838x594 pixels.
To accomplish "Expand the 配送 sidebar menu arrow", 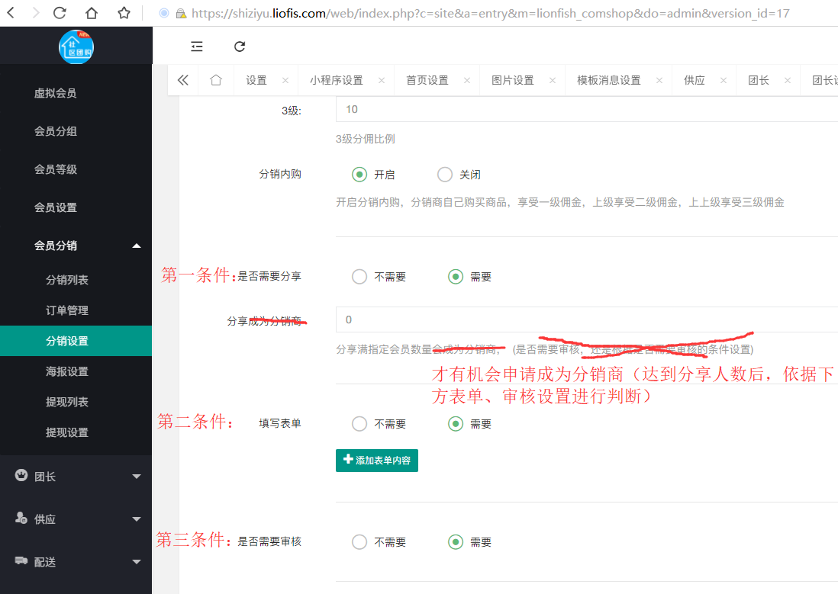I will pyautogui.click(x=137, y=562).
